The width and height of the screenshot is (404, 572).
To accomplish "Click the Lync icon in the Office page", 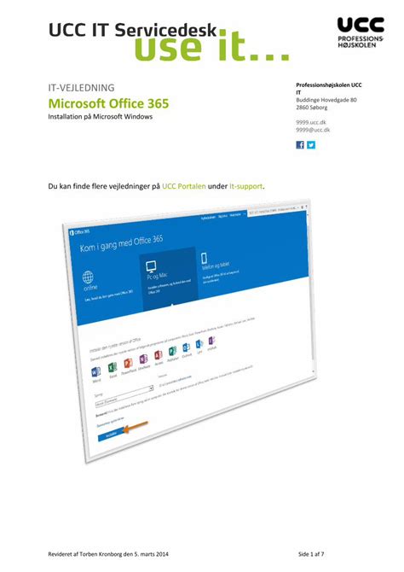I will (199, 344).
